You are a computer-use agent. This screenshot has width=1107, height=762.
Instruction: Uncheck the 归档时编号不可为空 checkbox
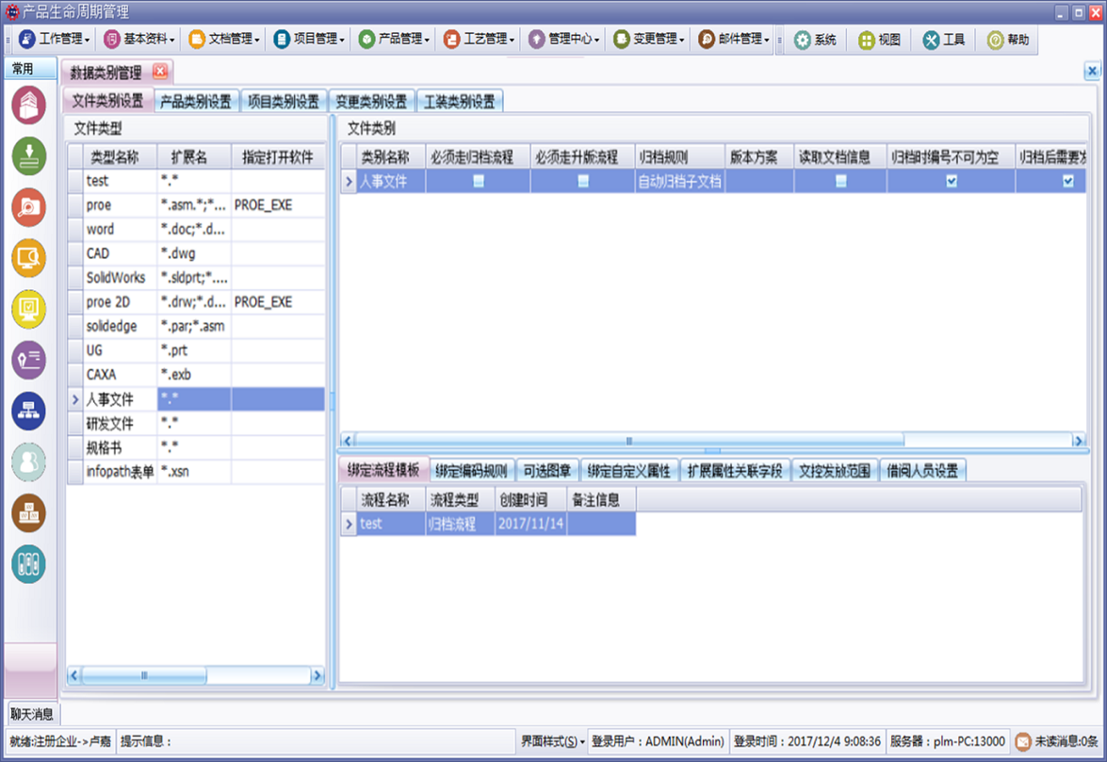pyautogui.click(x=952, y=181)
